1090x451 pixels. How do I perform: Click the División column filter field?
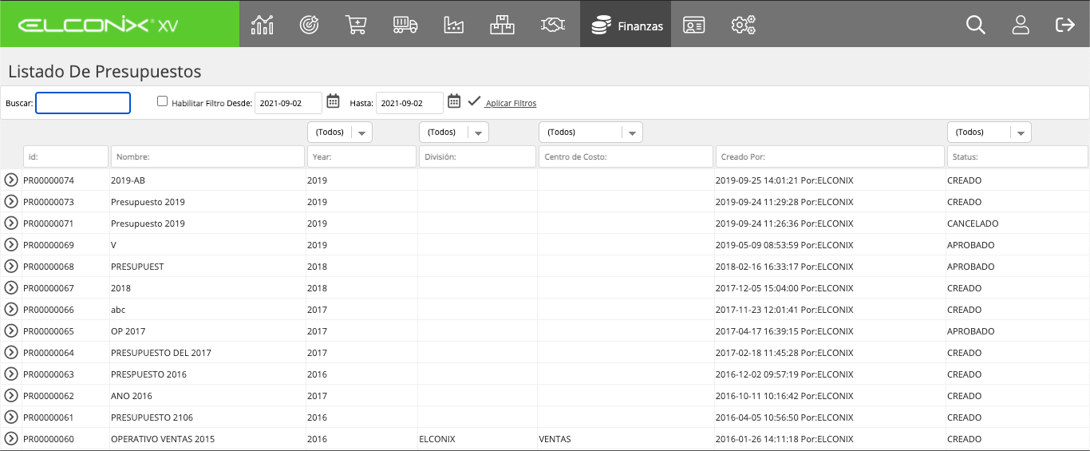click(x=477, y=157)
